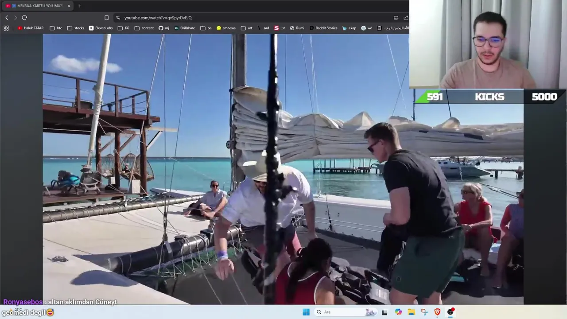Bookmark this page icon in address bar
The width and height of the screenshot is (567, 319).
(106, 18)
